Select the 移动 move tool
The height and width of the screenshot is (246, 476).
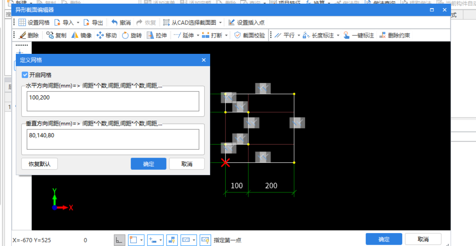point(106,35)
